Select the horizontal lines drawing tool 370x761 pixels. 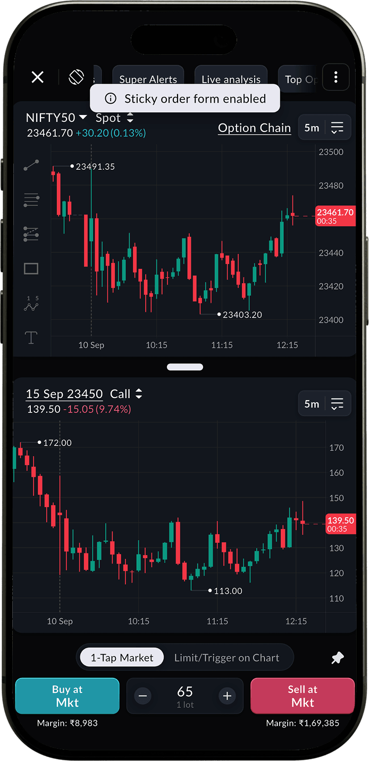pos(31,200)
